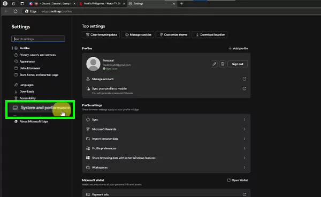Expand the Sync row chevron

244,119
